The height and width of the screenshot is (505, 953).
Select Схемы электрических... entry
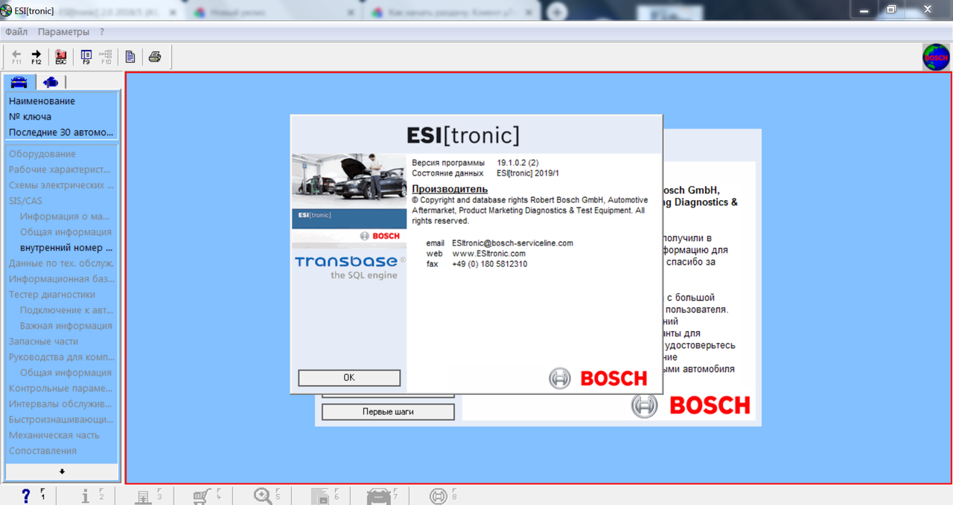[x=62, y=185]
